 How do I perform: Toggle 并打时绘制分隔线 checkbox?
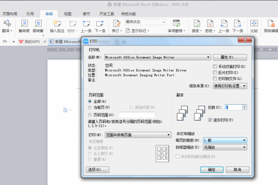pos(178,157)
